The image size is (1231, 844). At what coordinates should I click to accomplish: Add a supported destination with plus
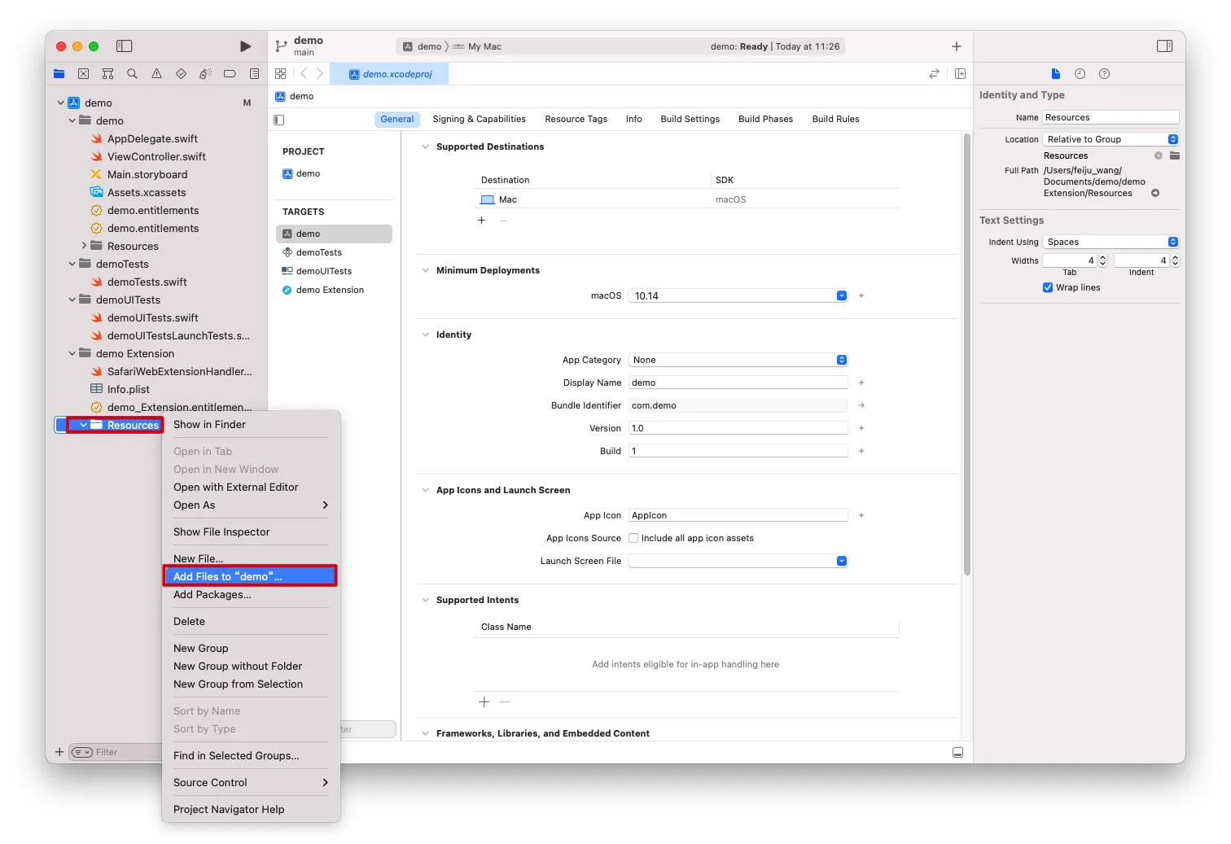click(481, 221)
